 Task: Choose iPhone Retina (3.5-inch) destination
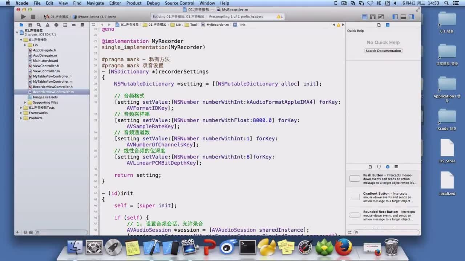point(94,17)
